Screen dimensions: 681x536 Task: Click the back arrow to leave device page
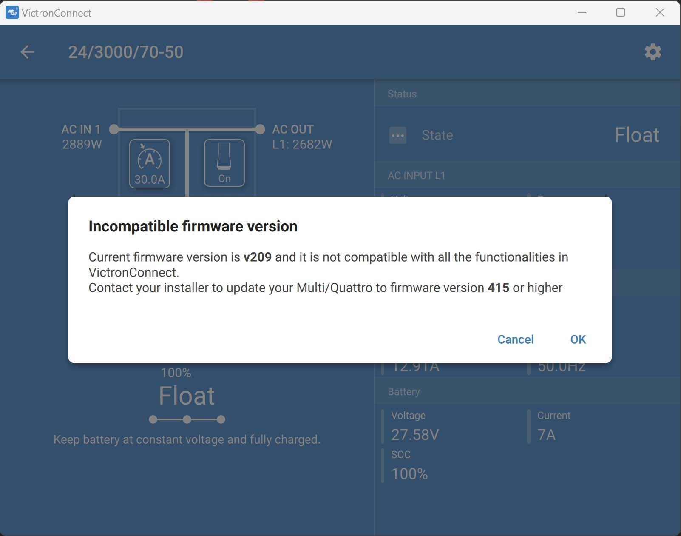[x=27, y=52]
